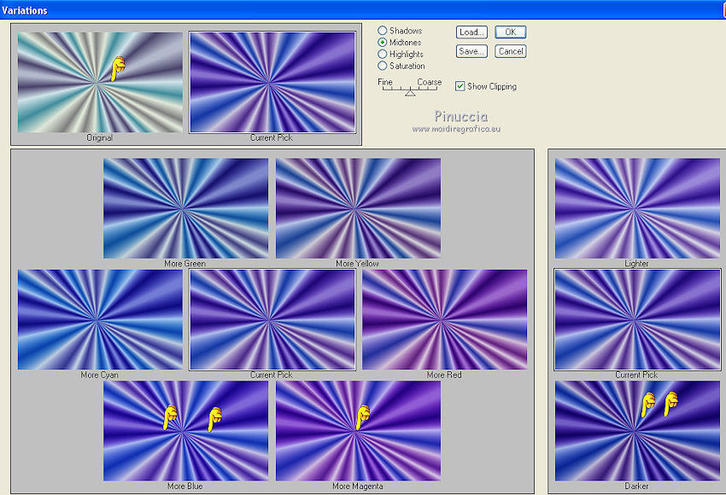The image size is (726, 495).
Task: Click the Original thumbnail
Action: tap(100, 82)
